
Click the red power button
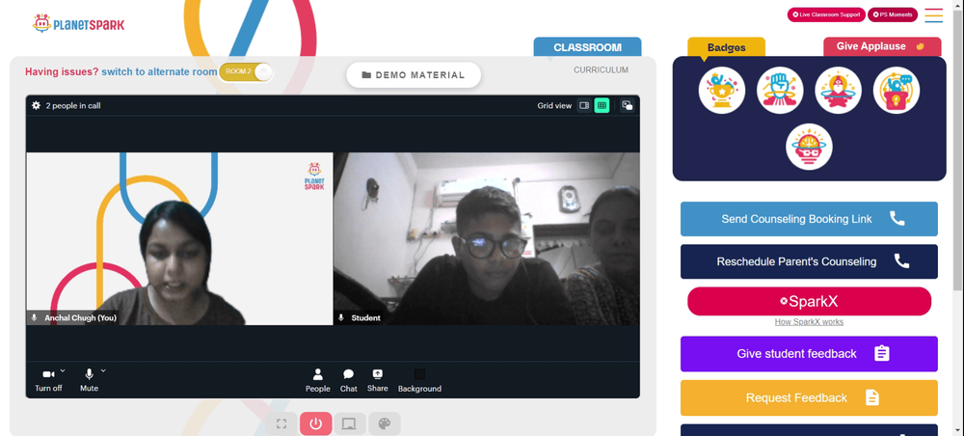coord(316,423)
